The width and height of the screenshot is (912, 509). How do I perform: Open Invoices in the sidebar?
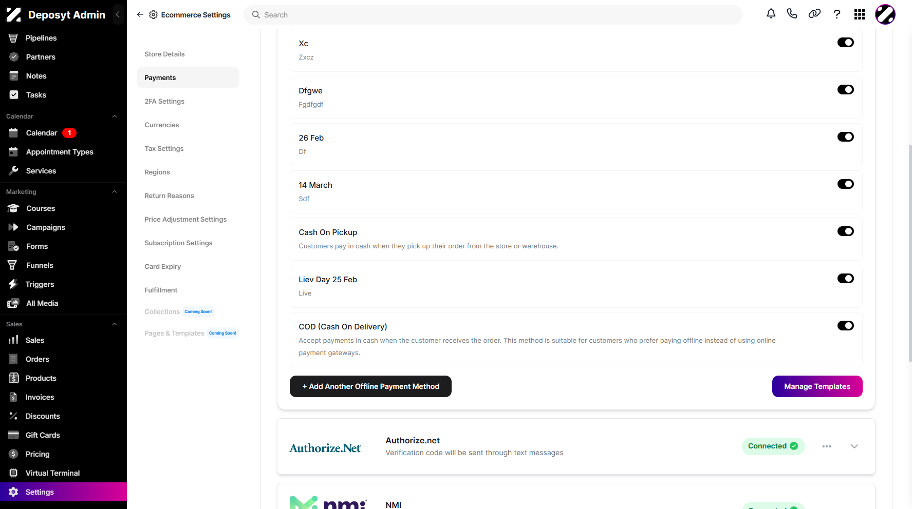click(x=40, y=397)
